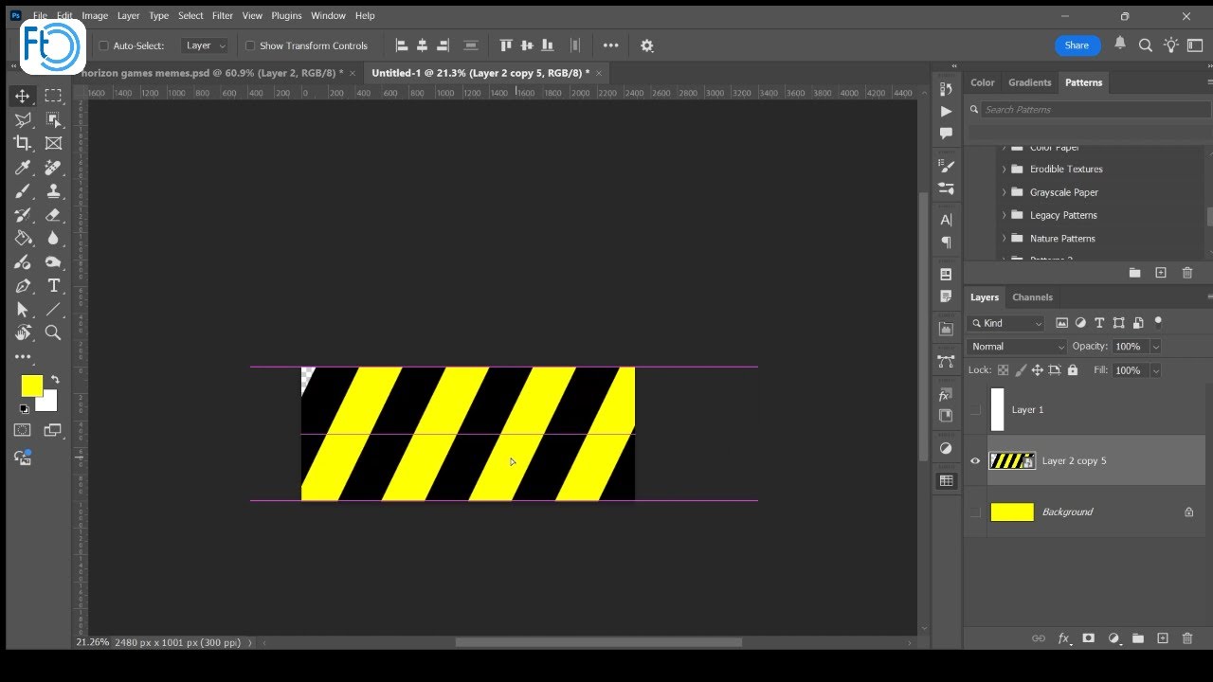Select the Crop tool

click(22, 143)
